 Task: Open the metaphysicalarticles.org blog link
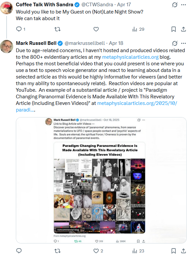130,57
